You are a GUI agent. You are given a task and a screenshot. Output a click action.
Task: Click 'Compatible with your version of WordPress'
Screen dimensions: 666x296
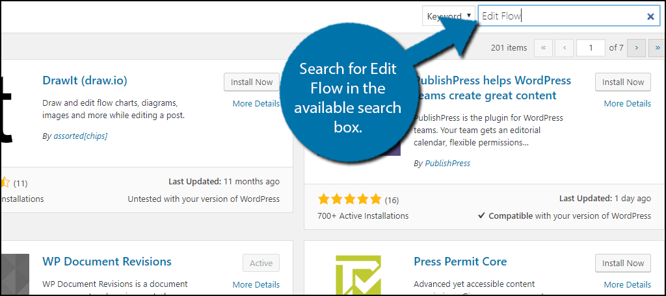click(565, 216)
